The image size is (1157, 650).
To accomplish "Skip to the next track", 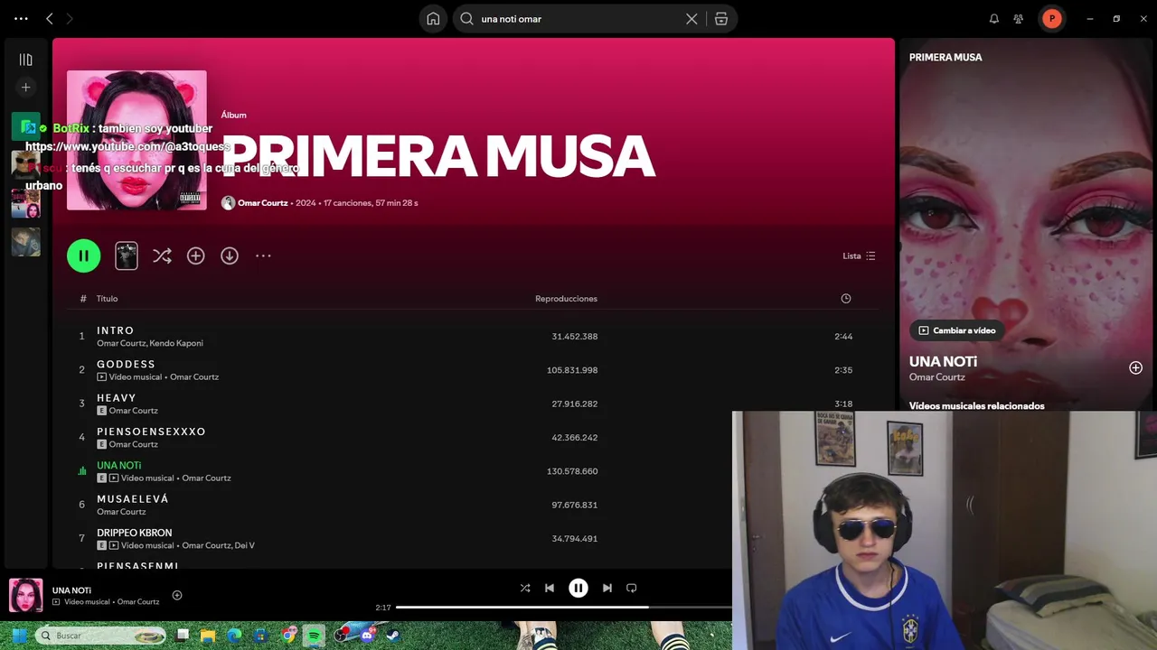I will click(x=607, y=588).
